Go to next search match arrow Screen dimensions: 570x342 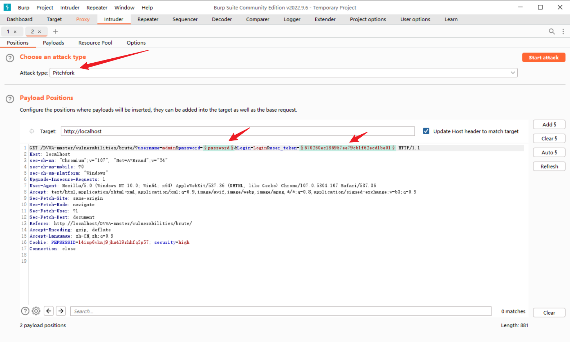click(61, 311)
